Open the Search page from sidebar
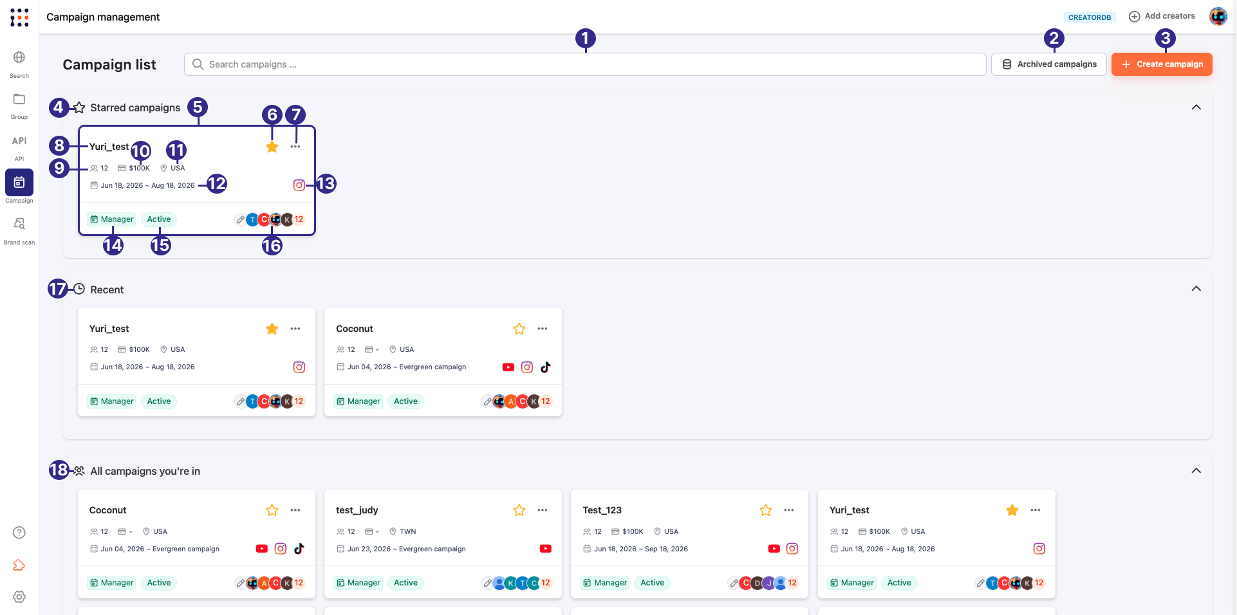This screenshot has width=1237, height=615. 19,64
